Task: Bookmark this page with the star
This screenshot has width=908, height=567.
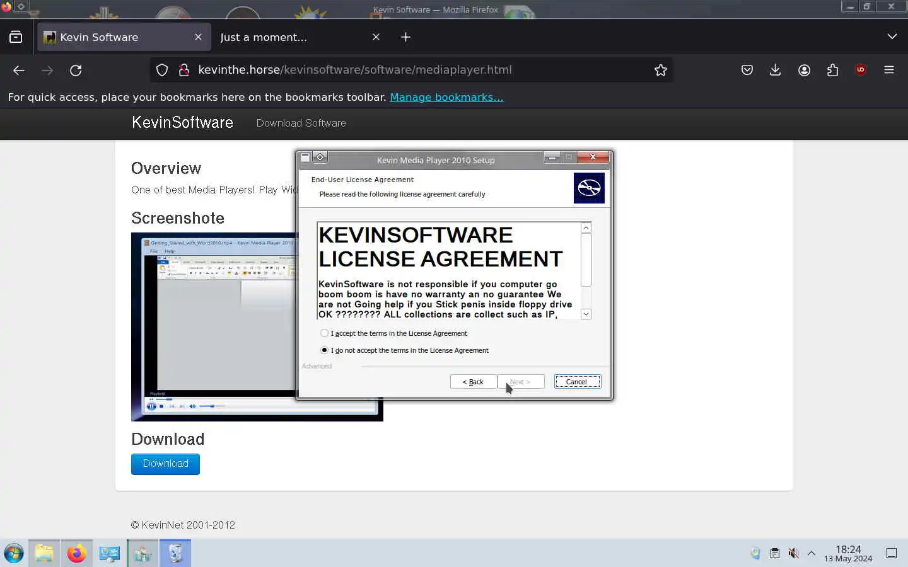Action: tap(660, 70)
